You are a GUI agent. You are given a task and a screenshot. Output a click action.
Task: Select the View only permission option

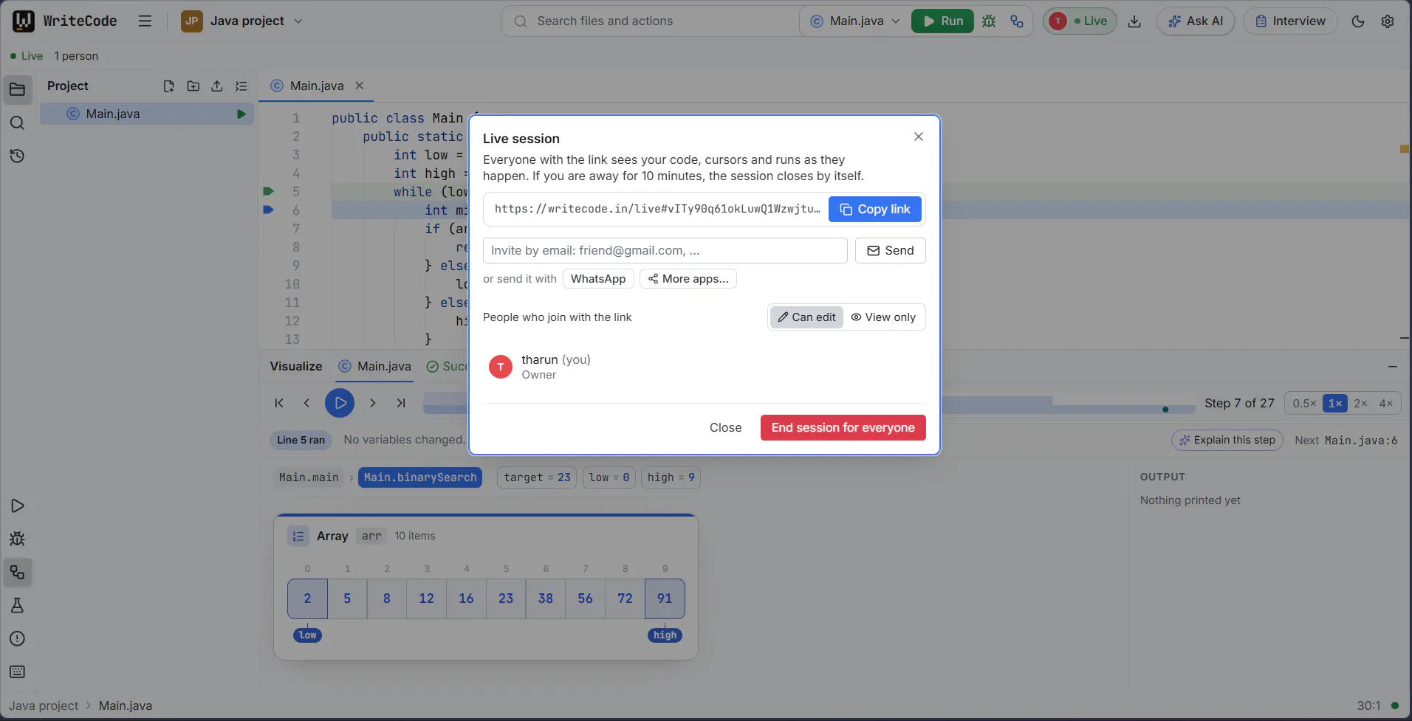click(x=883, y=317)
